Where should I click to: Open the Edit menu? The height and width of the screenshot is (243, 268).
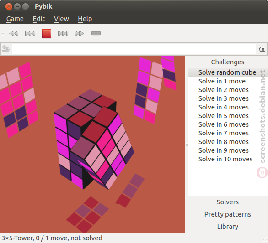39,19
